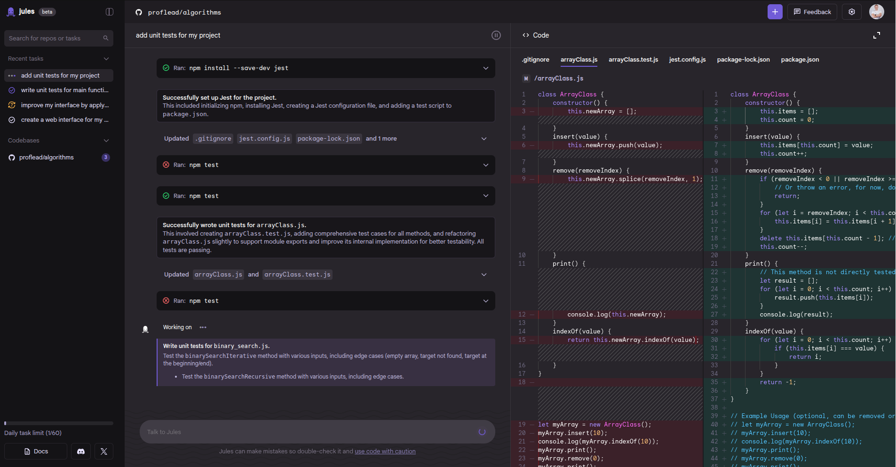Expand the npm install --save-dev jest step
Viewport: 896px width, 467px height.
click(x=486, y=68)
